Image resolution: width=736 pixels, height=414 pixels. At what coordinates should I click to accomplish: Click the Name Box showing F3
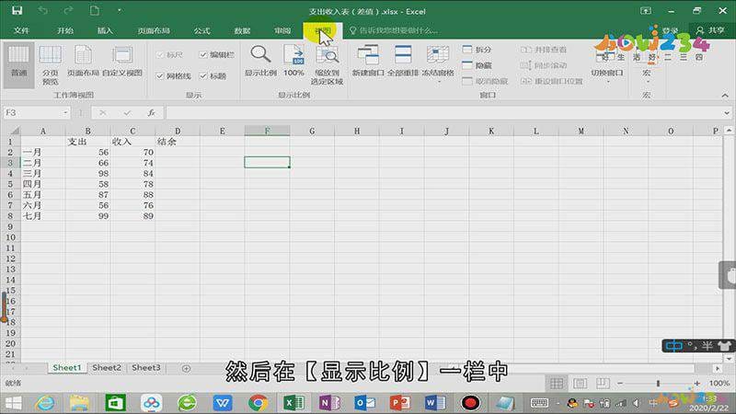point(32,112)
